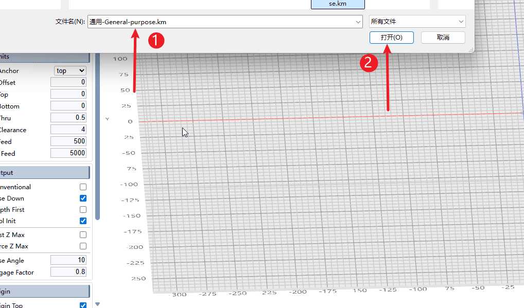Disable the Tool Init checkbox
Screen dimensions: 524x308
coord(83,221)
